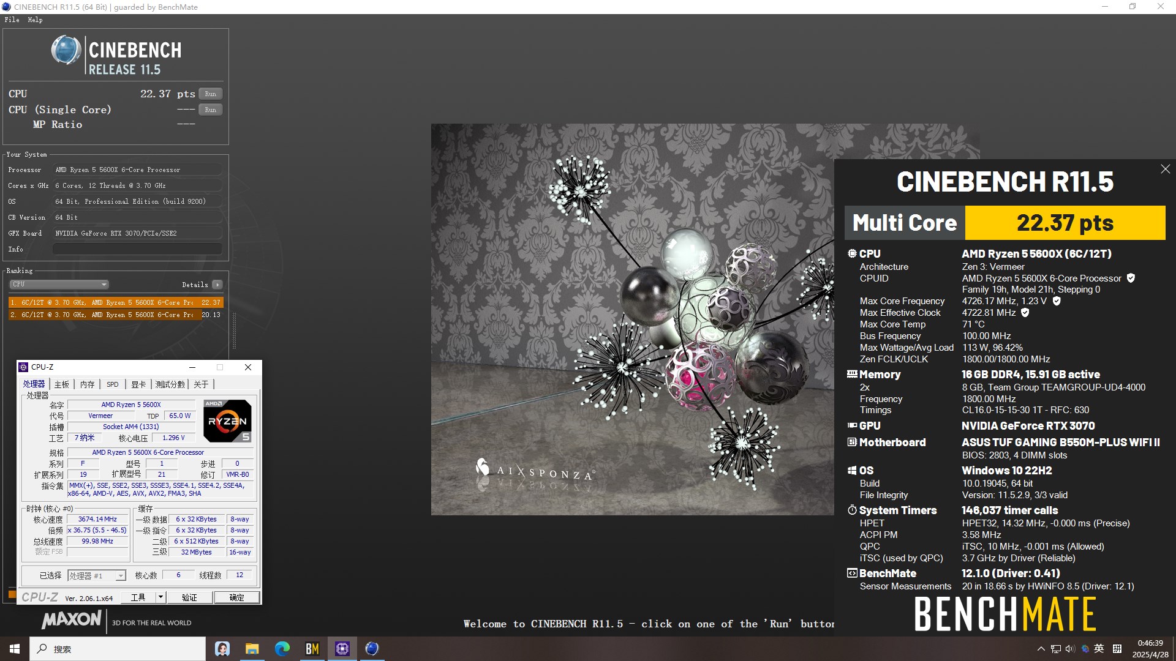Click the Cinebench window title icon
This screenshot has height=661, width=1176.
[x=7, y=7]
